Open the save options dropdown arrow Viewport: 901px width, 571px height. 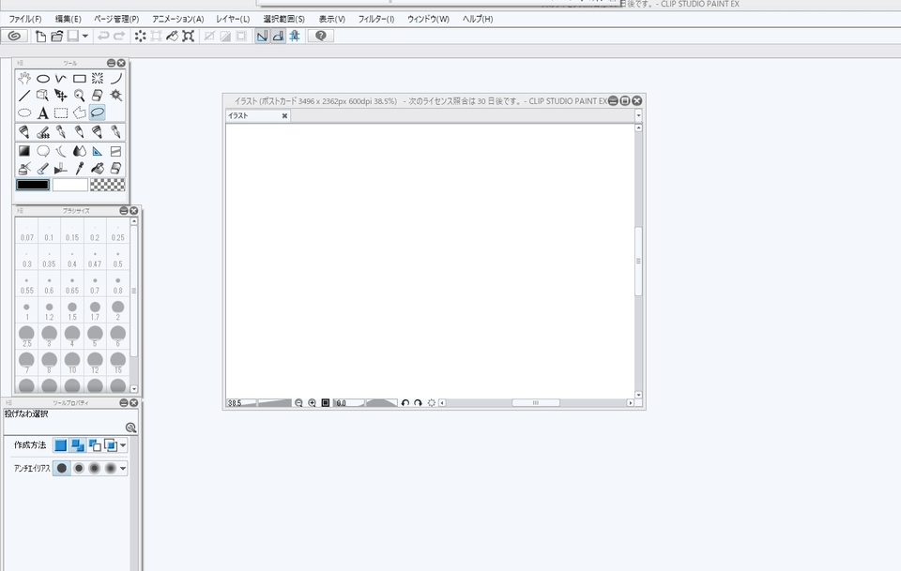pyautogui.click(x=85, y=36)
